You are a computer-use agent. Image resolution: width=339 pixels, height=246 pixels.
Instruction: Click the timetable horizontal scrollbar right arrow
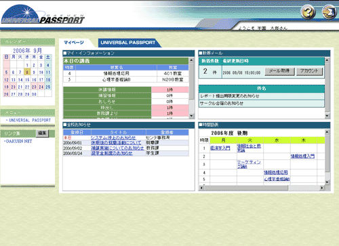pos(322,188)
